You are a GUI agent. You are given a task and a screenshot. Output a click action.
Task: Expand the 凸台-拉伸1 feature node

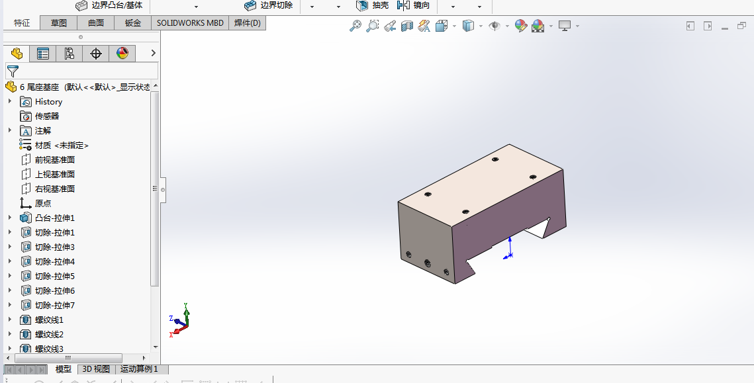coord(10,218)
